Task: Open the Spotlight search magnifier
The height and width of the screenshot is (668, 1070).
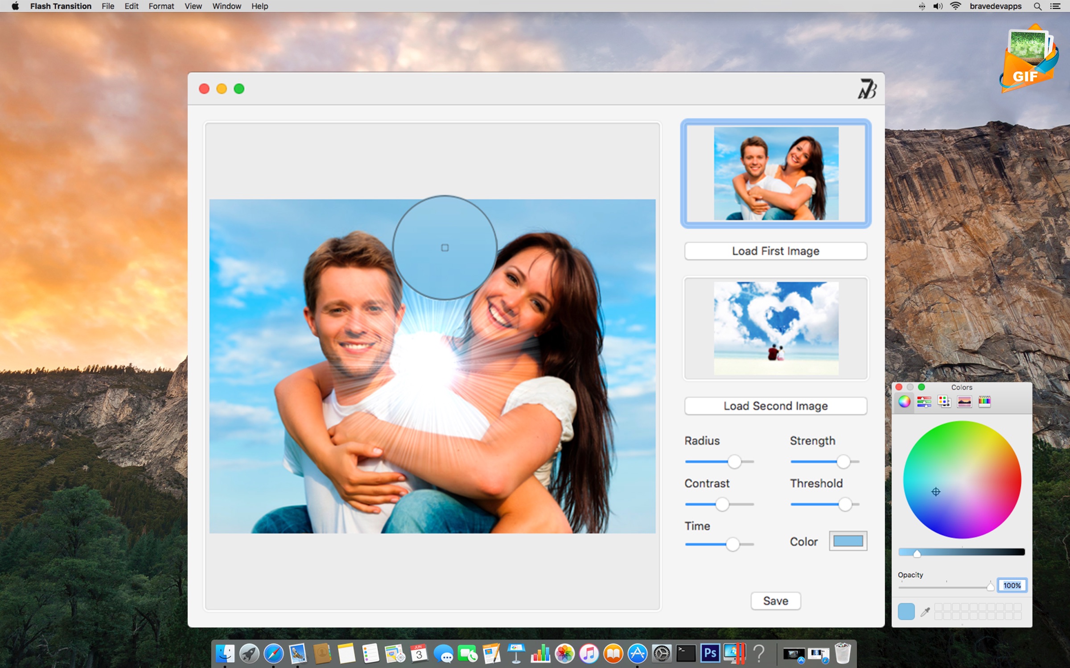Action: (x=1037, y=6)
